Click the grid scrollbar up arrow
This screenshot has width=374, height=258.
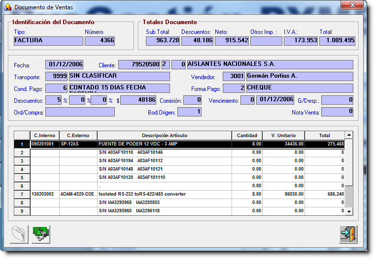[349, 135]
